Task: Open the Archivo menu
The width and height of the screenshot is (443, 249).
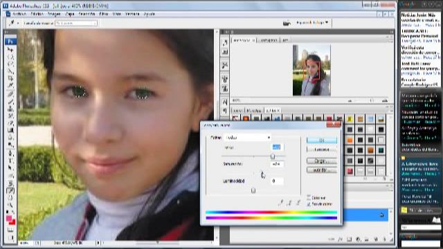Action: [19, 14]
